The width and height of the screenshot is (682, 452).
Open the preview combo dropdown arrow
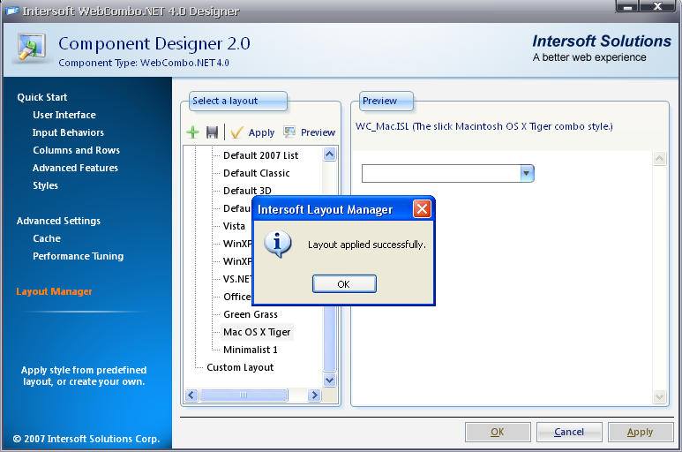pyautogui.click(x=527, y=174)
